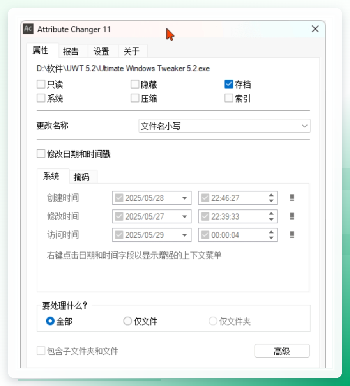Click the 22:46:27 creation time field

[x=238, y=198]
